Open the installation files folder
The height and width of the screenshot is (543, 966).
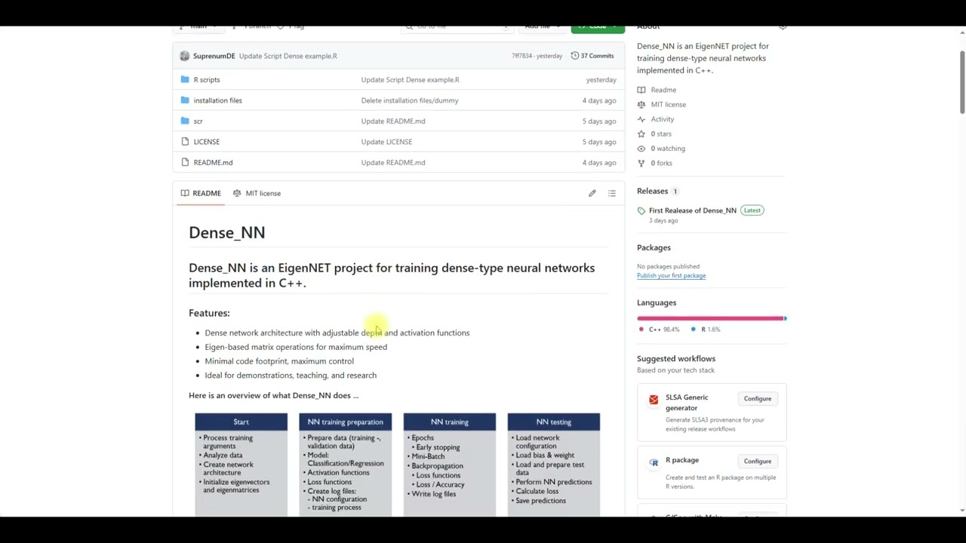[217, 100]
